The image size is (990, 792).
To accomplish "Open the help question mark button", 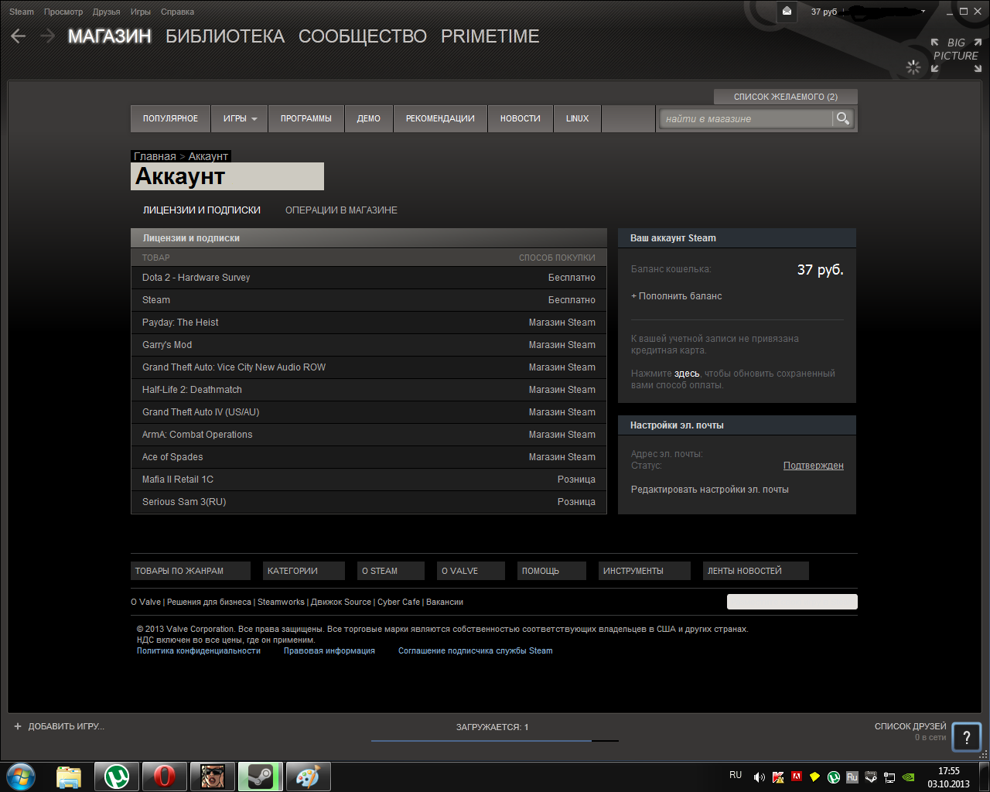I will point(966,737).
